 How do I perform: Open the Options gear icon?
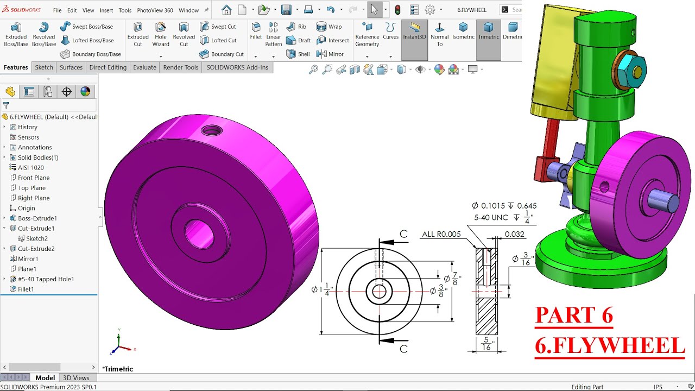430,10
